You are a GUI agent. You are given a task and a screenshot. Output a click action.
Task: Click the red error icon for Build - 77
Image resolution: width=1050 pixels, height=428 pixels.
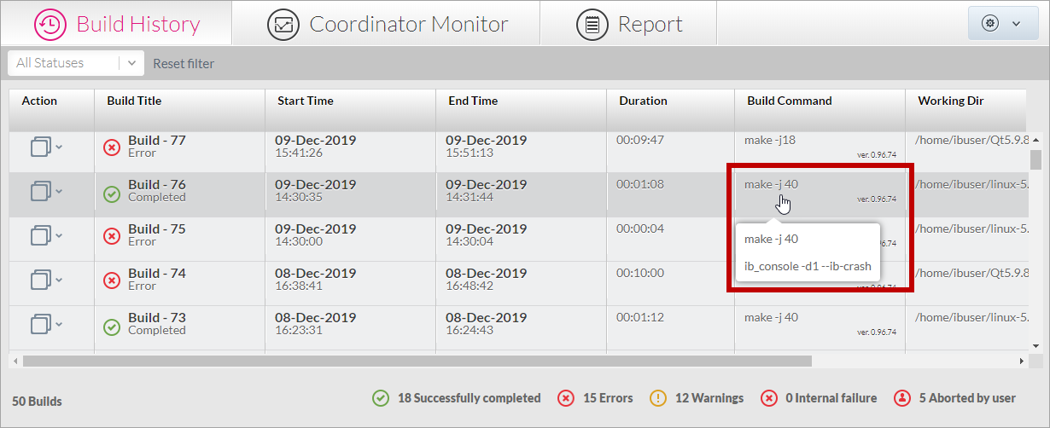[x=112, y=147]
